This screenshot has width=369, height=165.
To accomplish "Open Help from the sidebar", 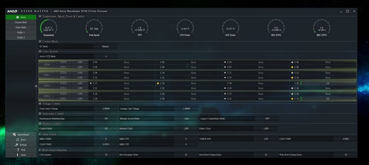I will pos(21,150).
